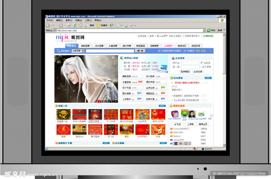This screenshot has height=179, width=271.
Task: Open the 2008年历 thumbnail
Action: [x=142, y=114]
